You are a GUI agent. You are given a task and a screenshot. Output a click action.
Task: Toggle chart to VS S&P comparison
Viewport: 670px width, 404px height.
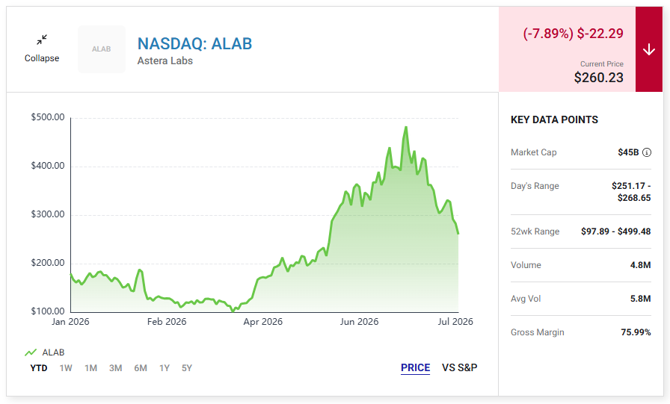[x=460, y=367]
